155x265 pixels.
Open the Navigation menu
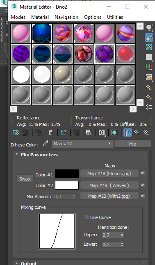pyautogui.click(x=66, y=17)
